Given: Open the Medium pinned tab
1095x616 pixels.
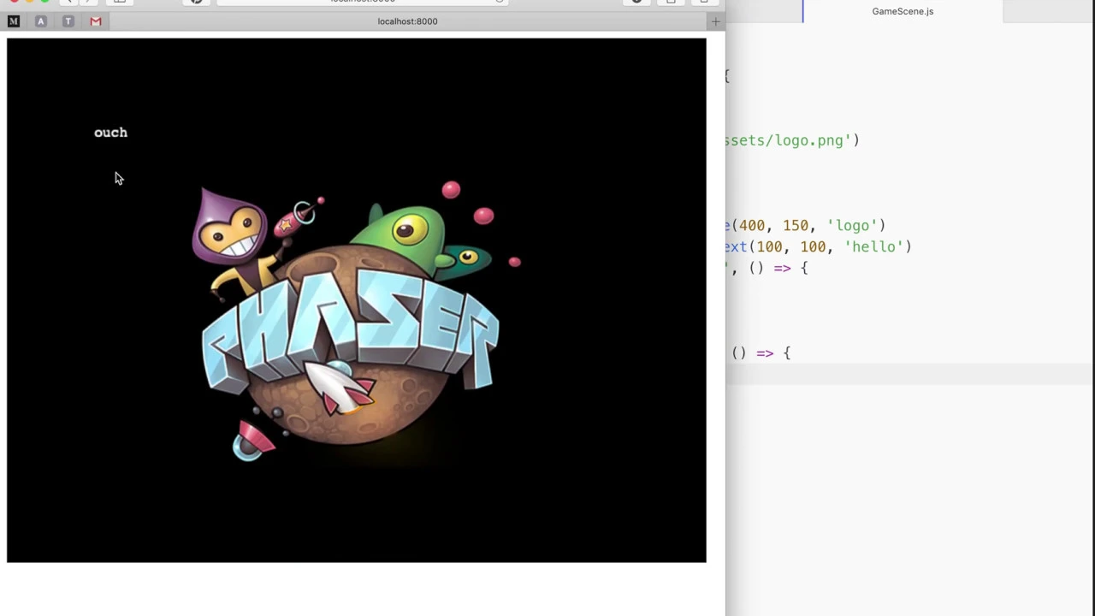Looking at the screenshot, I should pos(14,21).
